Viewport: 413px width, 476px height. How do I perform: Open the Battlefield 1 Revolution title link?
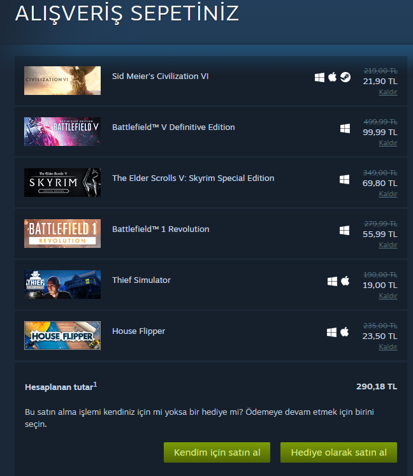click(x=161, y=229)
